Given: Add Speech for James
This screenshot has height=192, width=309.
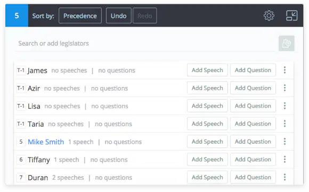Looking at the screenshot, I should (x=207, y=70).
